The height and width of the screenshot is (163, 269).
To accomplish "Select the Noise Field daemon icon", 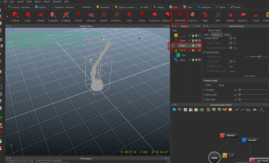I will [x=179, y=15].
